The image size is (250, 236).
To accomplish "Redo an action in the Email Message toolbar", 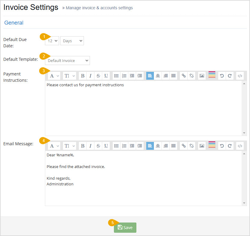I will tap(230, 146).
